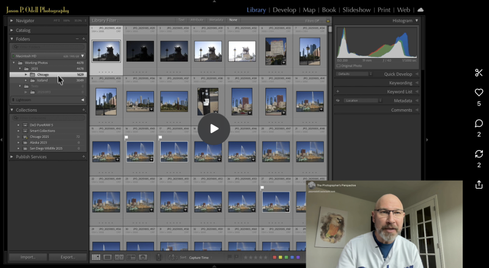This screenshot has height=268, width=489.
Task: Set flag as Pick in toolbar
Action: point(230,257)
